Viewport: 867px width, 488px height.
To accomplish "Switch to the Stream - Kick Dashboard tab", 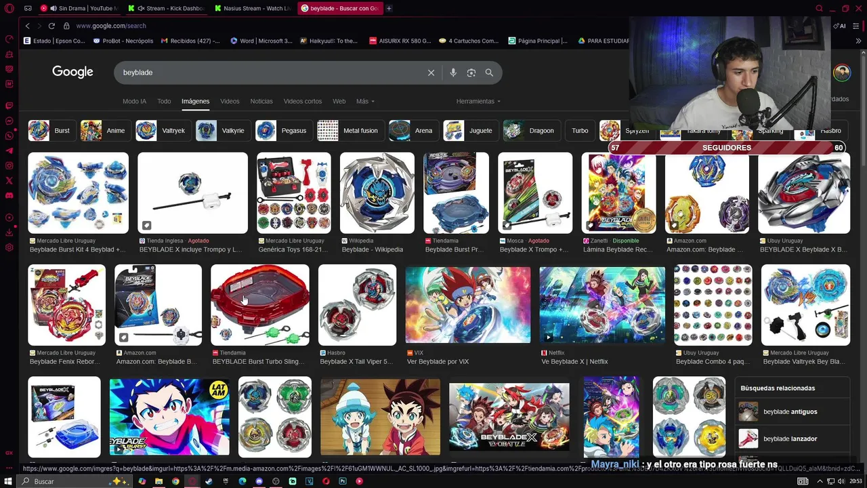I will coord(168,8).
